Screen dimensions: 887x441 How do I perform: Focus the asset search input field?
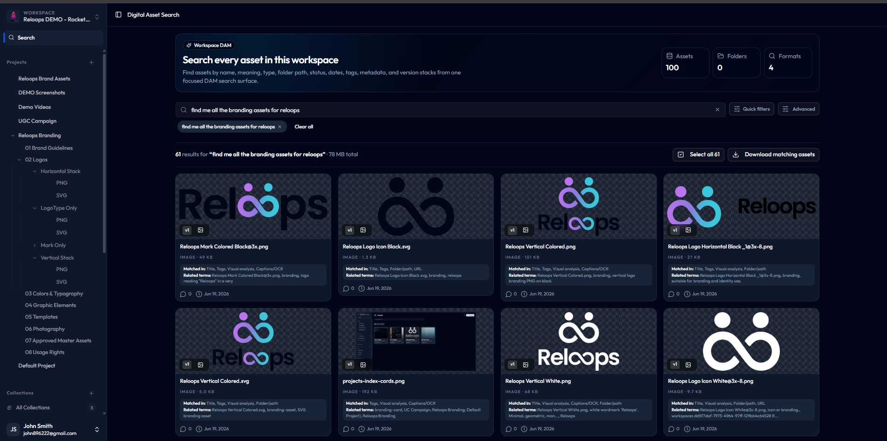450,110
